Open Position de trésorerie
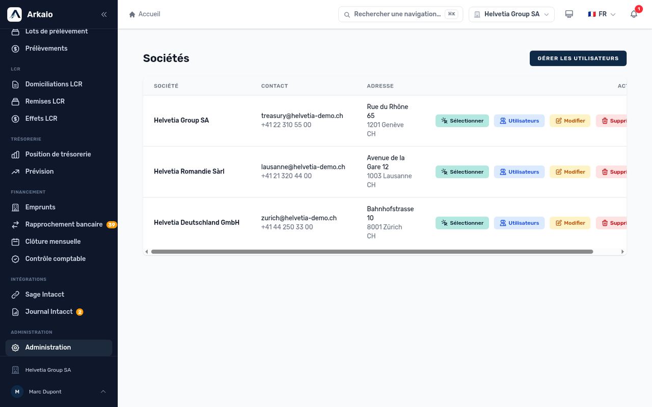652x407 pixels. click(x=59, y=154)
